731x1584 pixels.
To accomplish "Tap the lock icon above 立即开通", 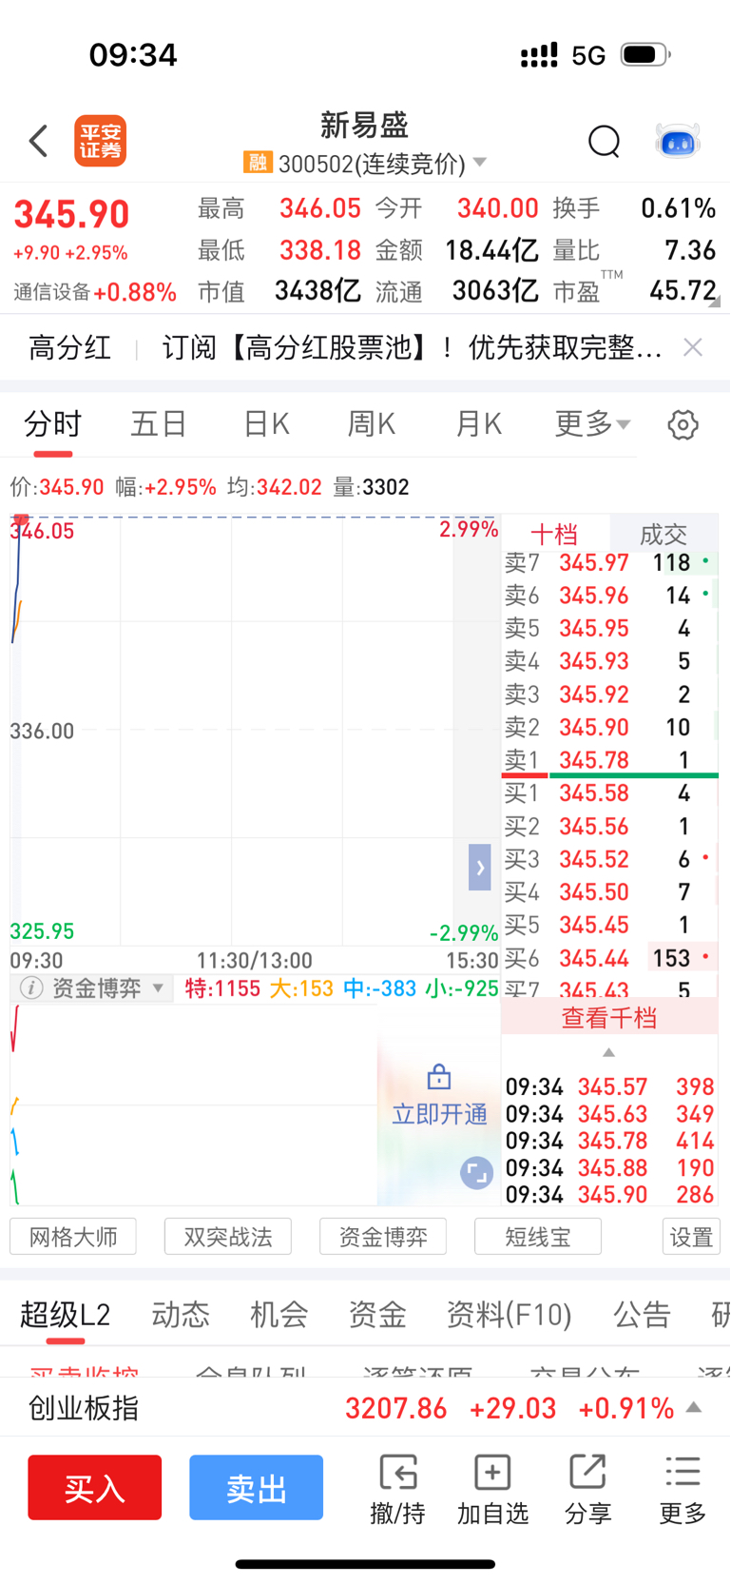I will click(x=439, y=1077).
